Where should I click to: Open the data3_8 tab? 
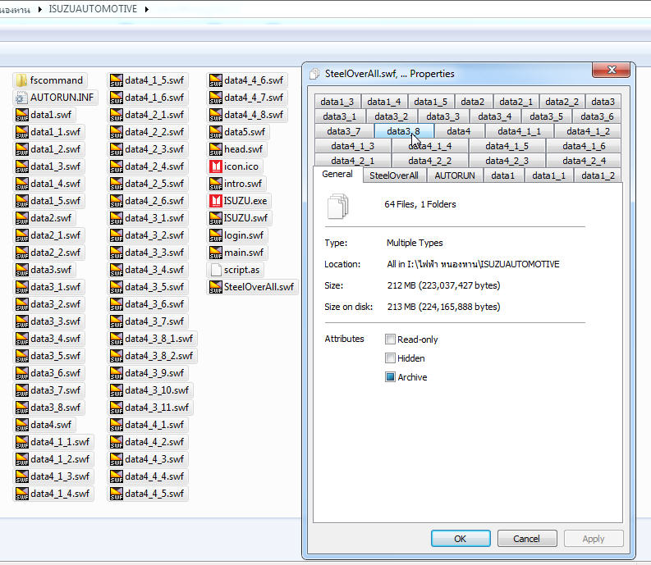click(403, 131)
